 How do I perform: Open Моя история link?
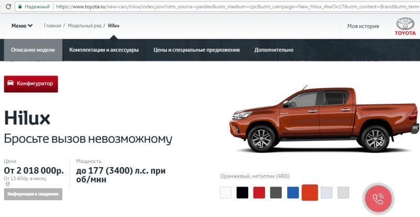363,26
